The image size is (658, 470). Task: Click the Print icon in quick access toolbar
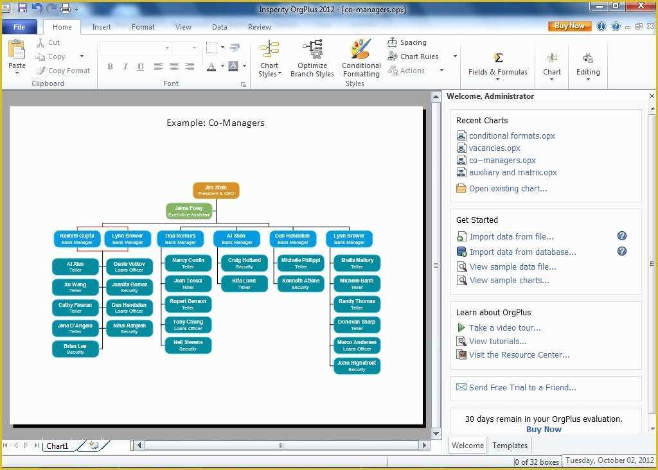(x=66, y=8)
